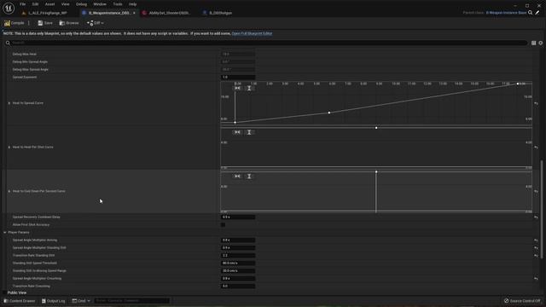Select key on Heat Per Shot Curve
Screen dimensions: 546x307
(376, 128)
